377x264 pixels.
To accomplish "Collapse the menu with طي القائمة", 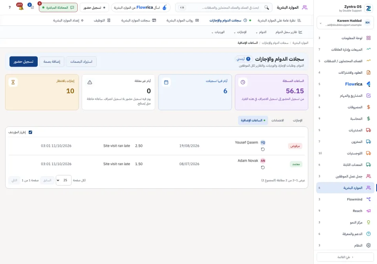I will pos(345,257).
